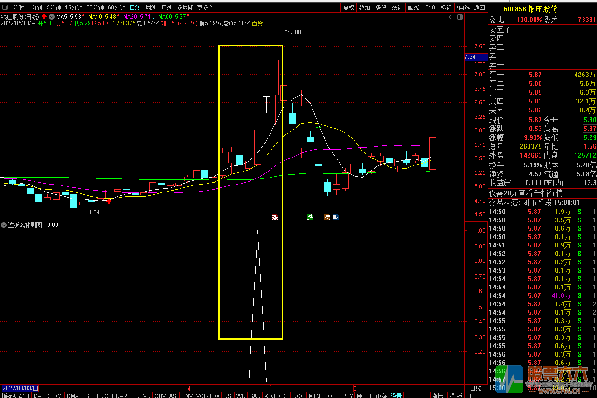Click the 叠加 overlay button
The height and width of the screenshot is (398, 597).
click(x=364, y=7)
